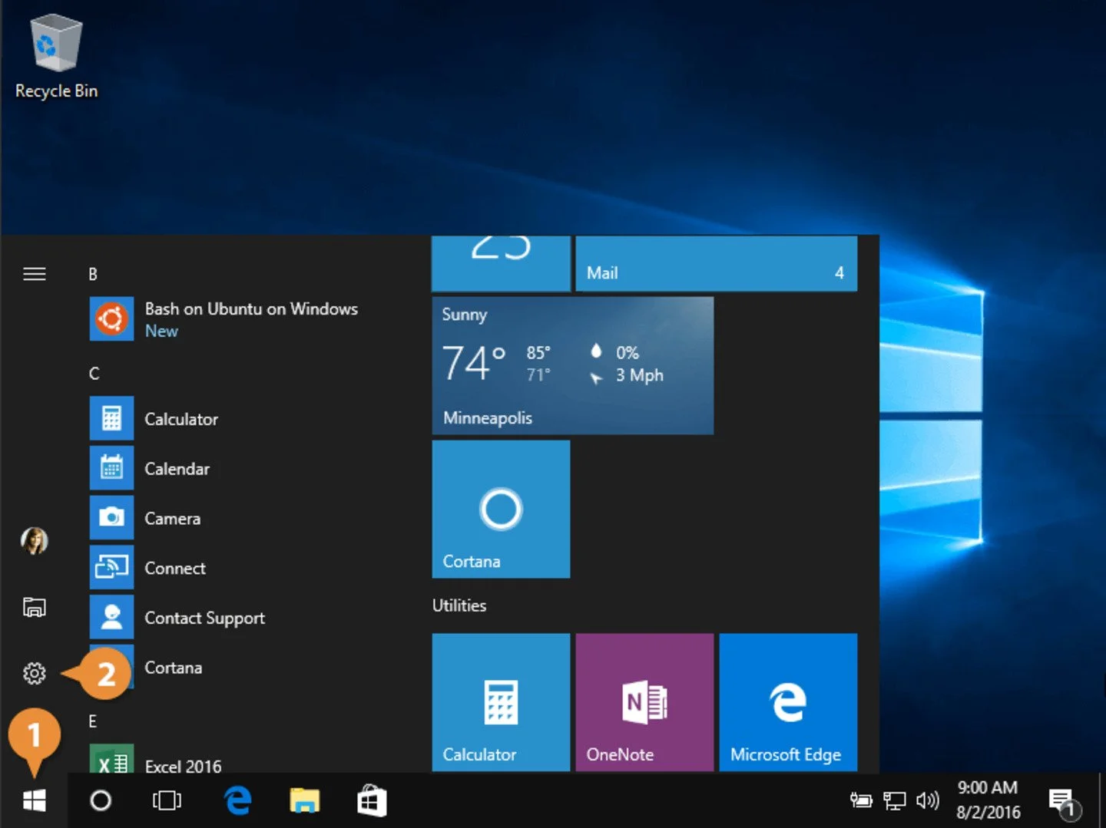Rename the Utilities tile group header
The width and height of the screenshot is (1106, 828).
click(x=459, y=605)
